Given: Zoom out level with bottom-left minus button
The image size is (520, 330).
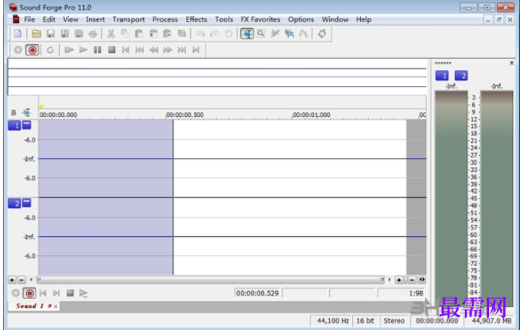Looking at the screenshot, I should tap(22, 280).
